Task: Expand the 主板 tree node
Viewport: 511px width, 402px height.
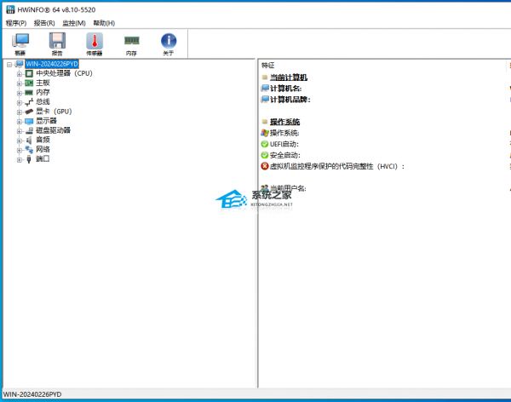Action: pos(20,83)
